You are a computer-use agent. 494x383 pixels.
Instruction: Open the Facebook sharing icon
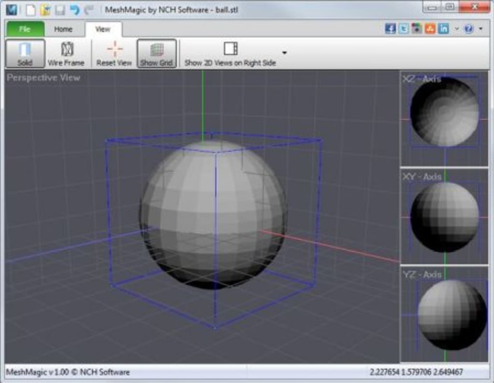pyautogui.click(x=391, y=28)
